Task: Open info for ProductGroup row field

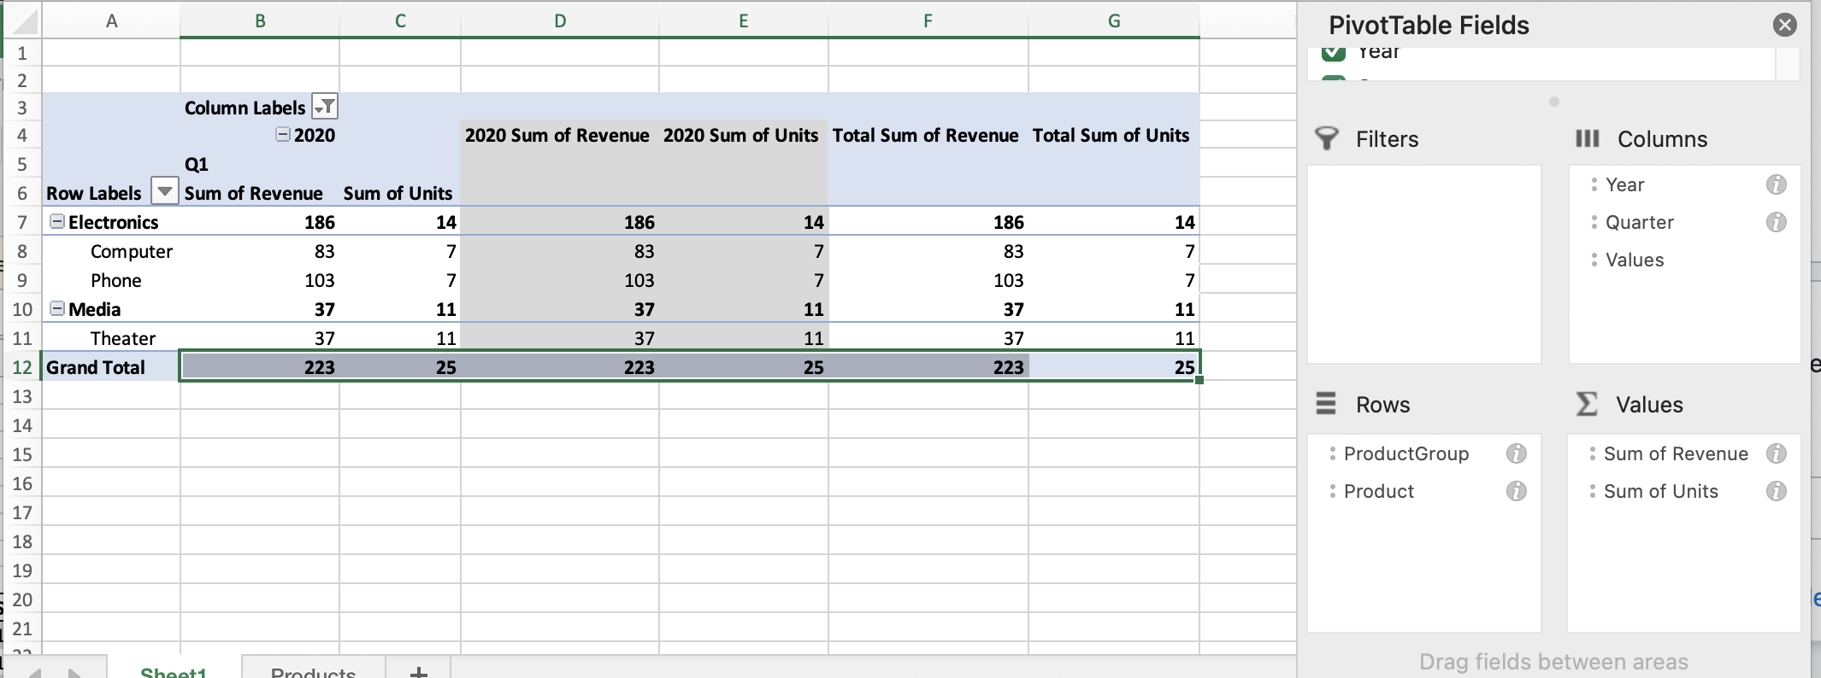Action: (1516, 453)
